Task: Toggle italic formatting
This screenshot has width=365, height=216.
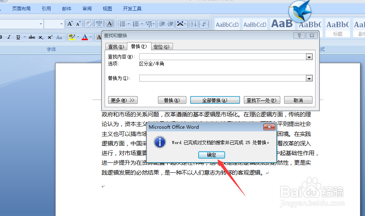Action: (x=9, y=37)
